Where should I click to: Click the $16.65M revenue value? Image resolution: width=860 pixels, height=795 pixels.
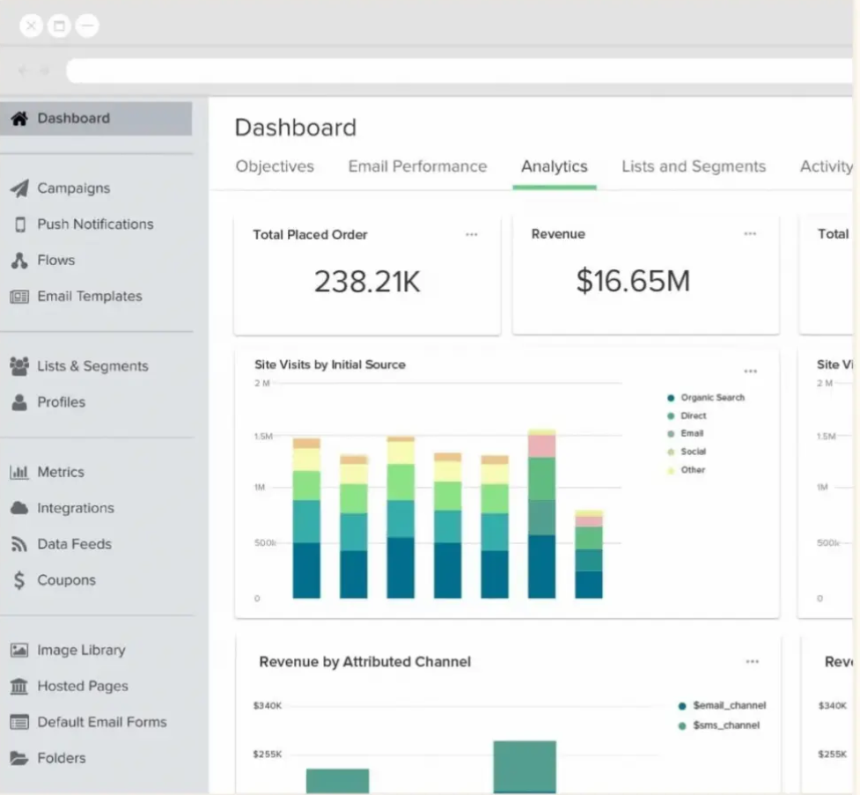633,281
